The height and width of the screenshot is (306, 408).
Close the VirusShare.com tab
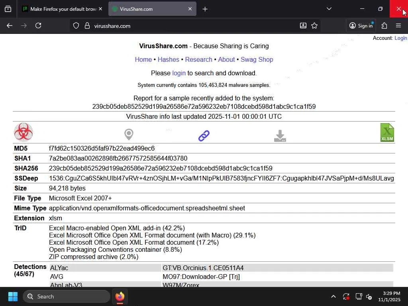tap(190, 9)
